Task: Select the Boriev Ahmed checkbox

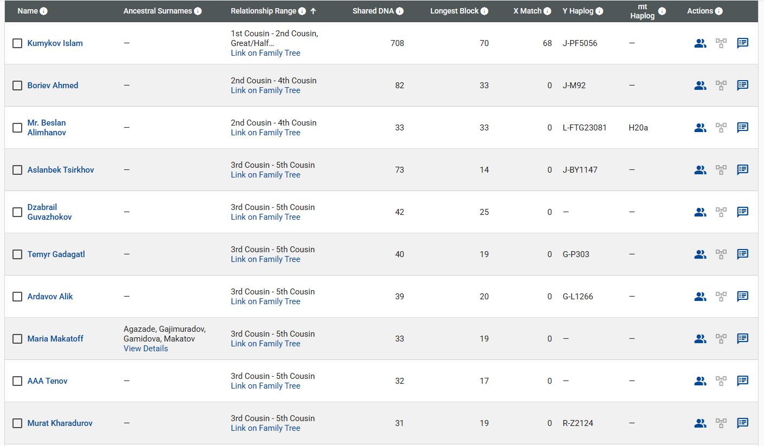Action: coord(17,86)
